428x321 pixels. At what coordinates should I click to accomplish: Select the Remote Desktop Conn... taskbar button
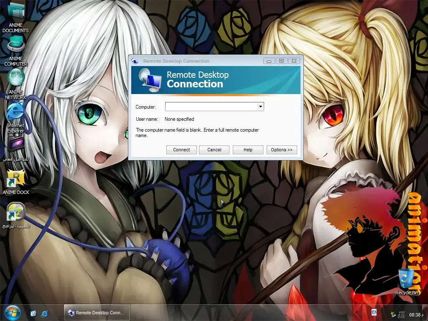pyautogui.click(x=97, y=313)
